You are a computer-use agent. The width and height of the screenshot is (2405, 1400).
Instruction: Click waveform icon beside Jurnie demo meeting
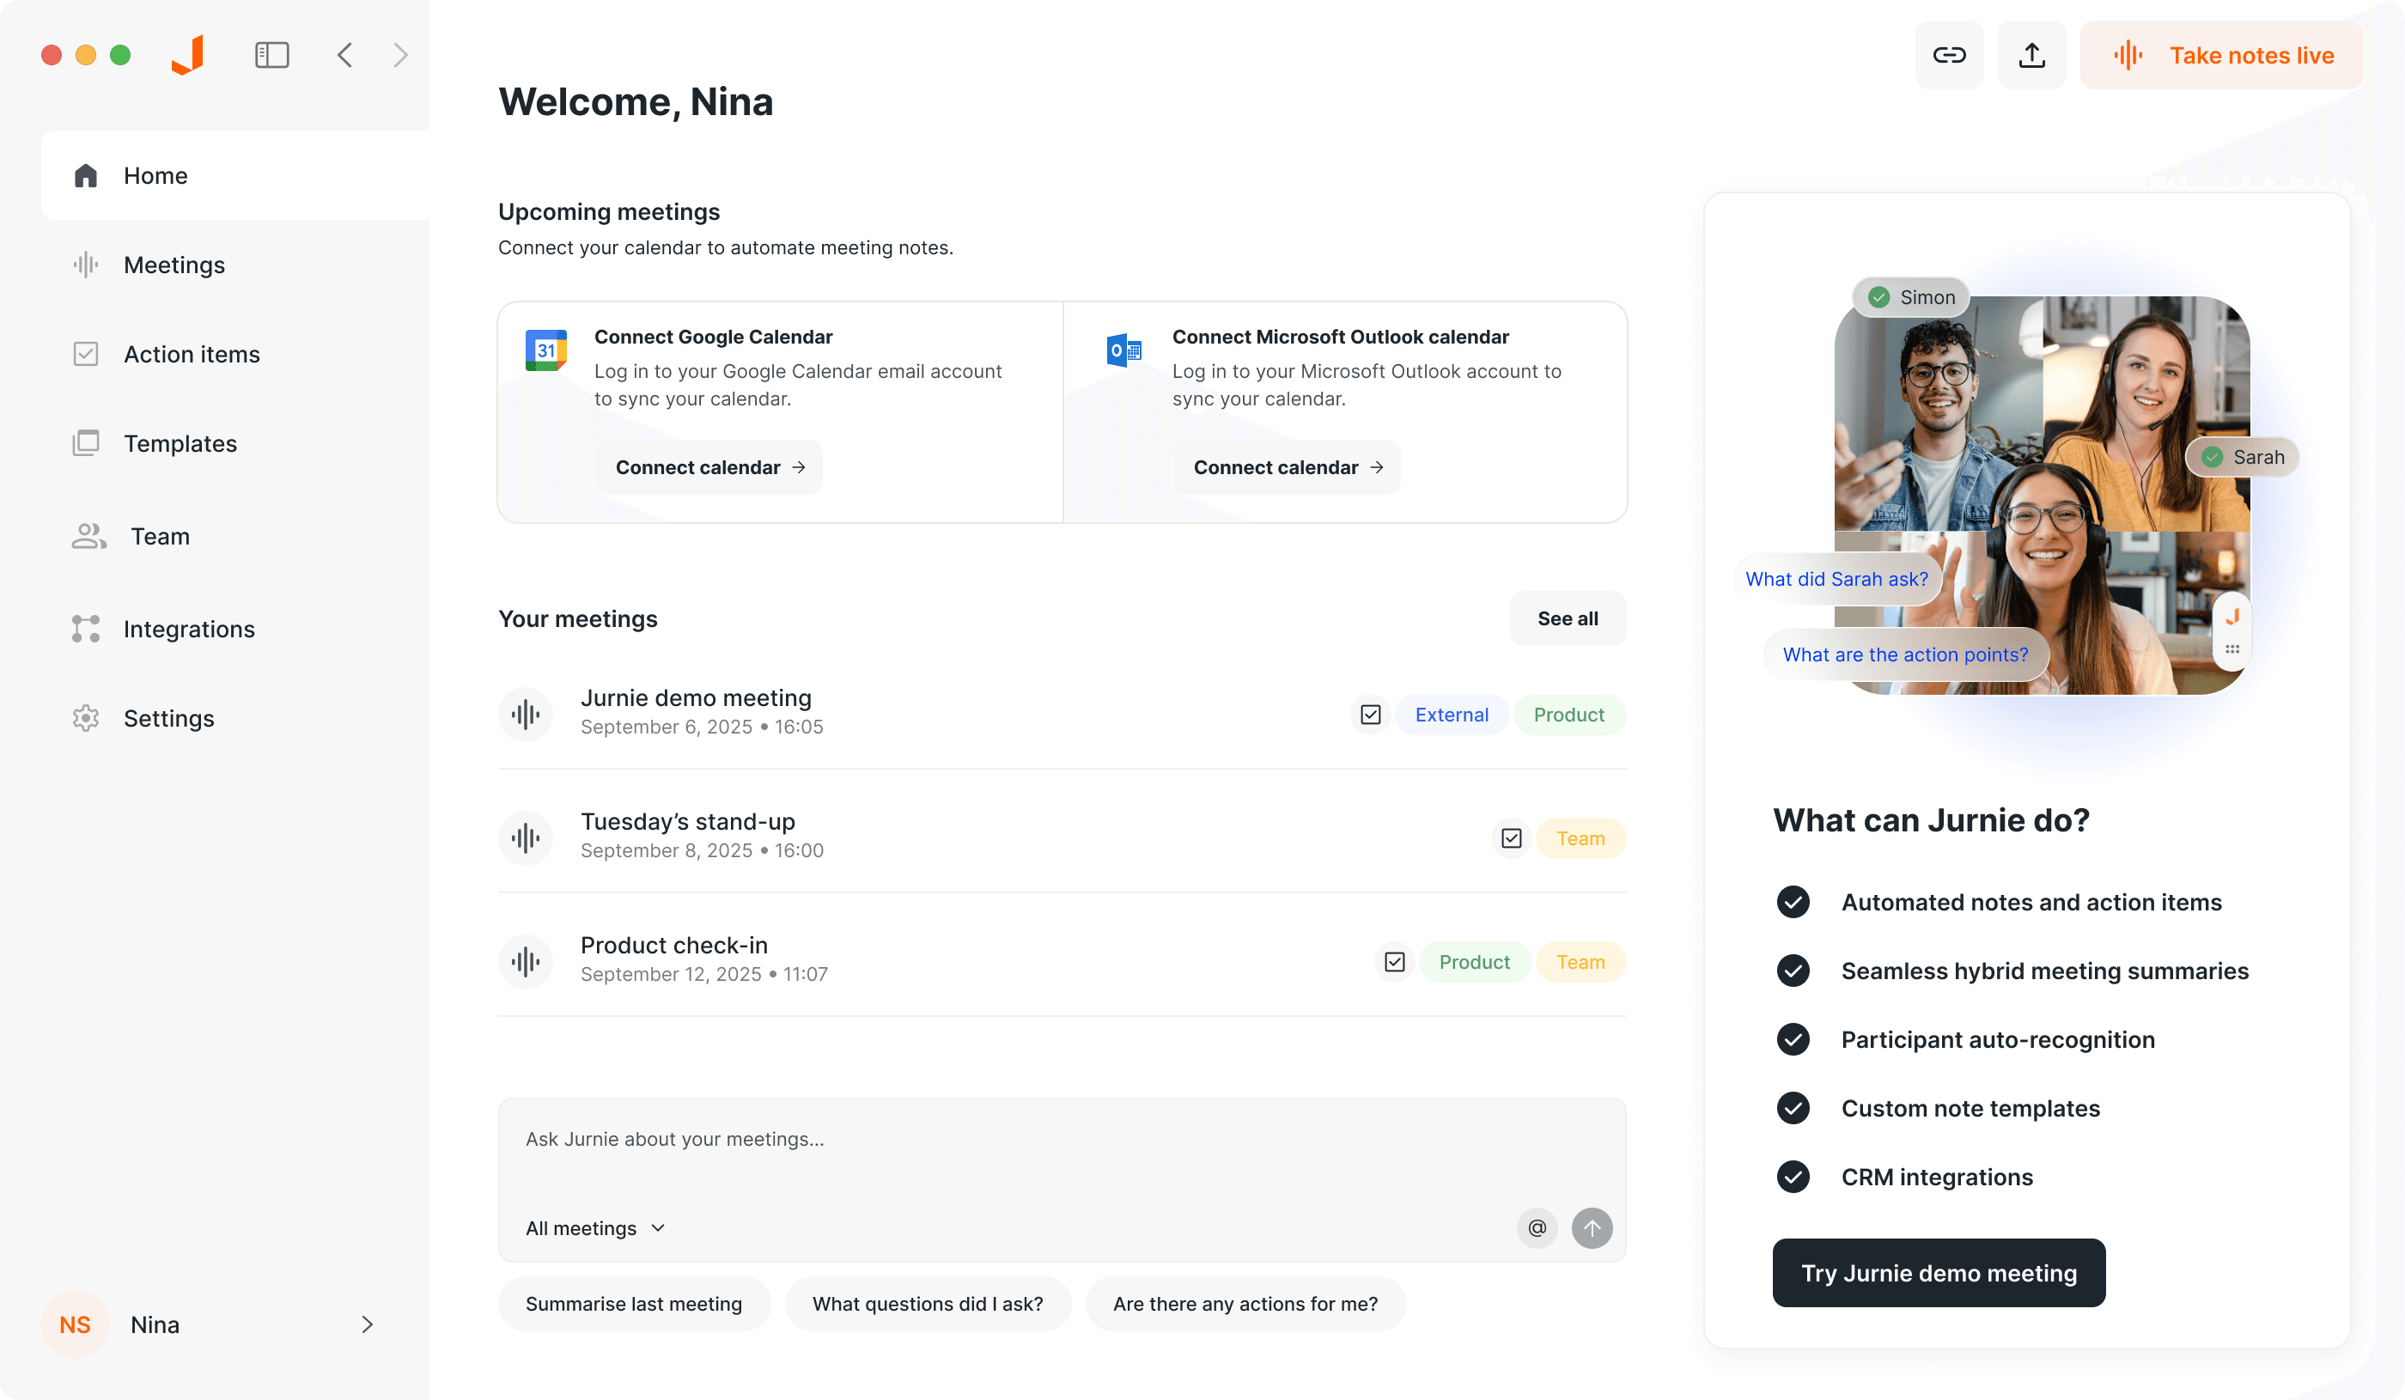point(526,714)
